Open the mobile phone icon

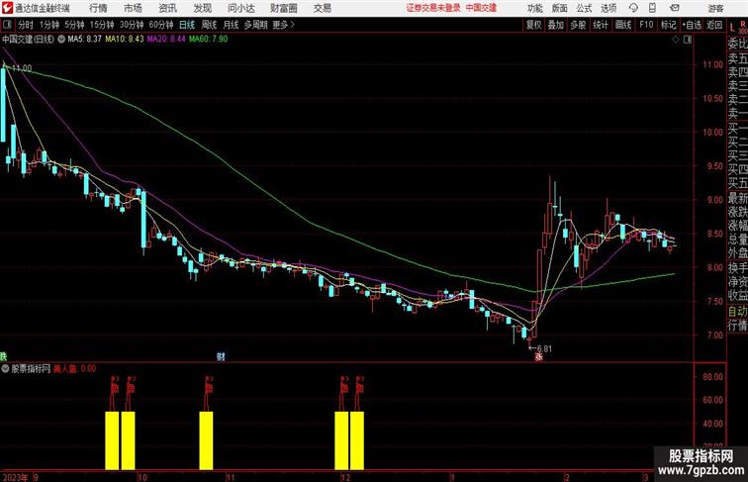pyautogui.click(x=652, y=8)
